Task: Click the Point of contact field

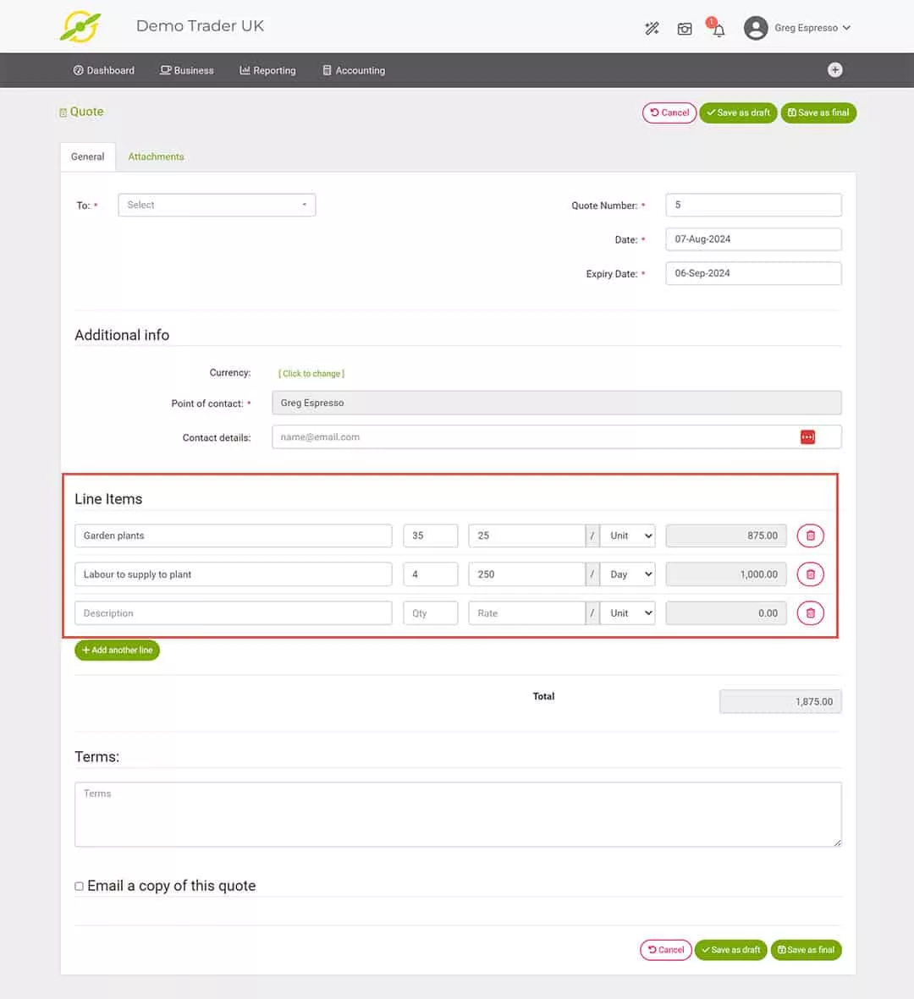Action: (556, 403)
